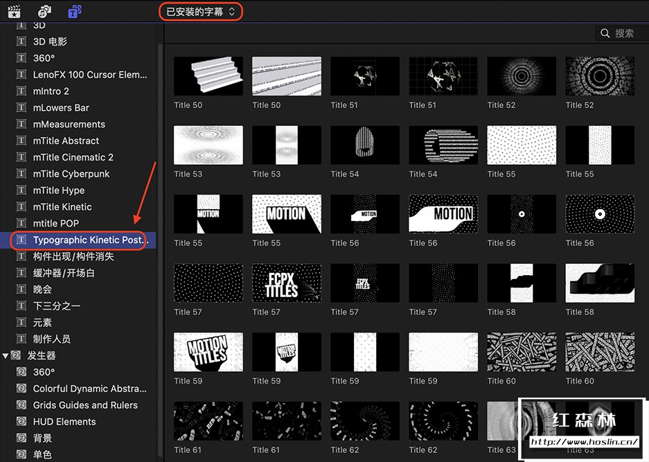Click the sidebar vertical scrollbar
The height and width of the screenshot is (462, 649).
click(x=160, y=249)
